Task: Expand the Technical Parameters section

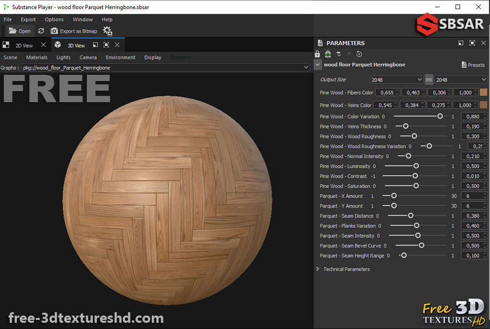Action: pos(343,269)
